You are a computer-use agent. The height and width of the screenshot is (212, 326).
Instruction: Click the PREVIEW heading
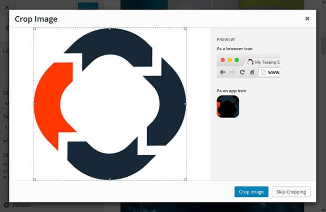click(x=226, y=39)
